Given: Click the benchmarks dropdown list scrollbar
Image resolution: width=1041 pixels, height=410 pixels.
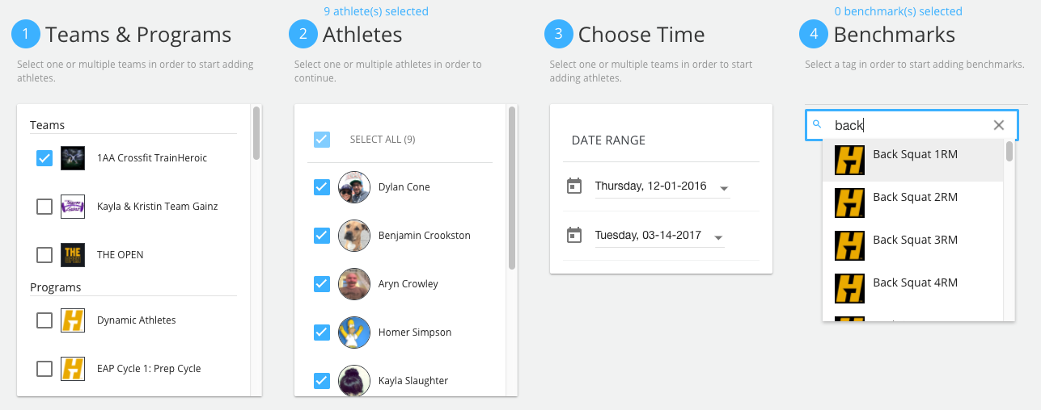Looking at the screenshot, I should (x=1009, y=152).
